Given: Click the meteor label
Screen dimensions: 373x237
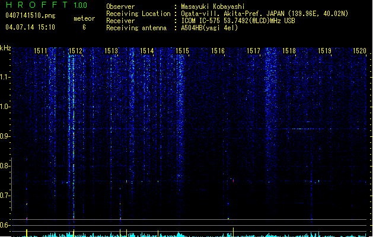Looking at the screenshot, I should [84, 18].
